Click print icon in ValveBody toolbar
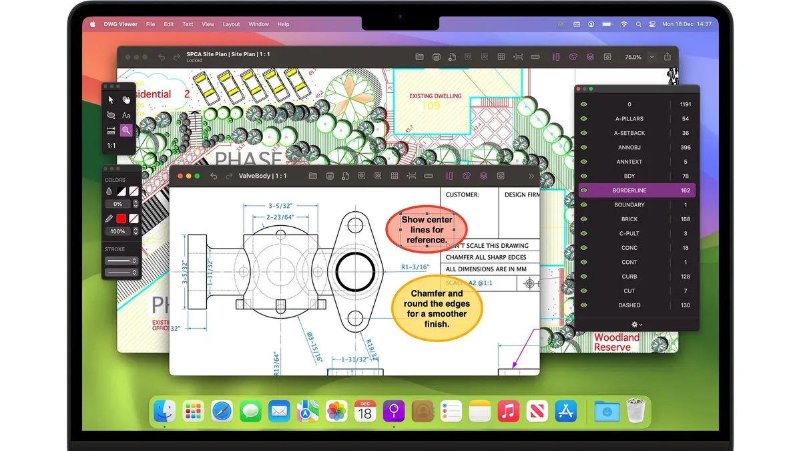This screenshot has width=801, height=451. tap(329, 176)
